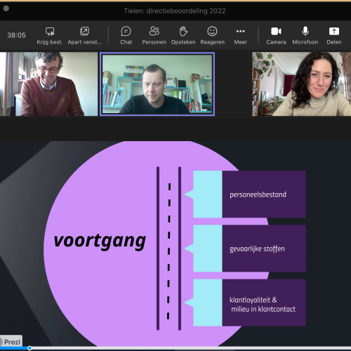Open the klantloyaliteit & milieu topic
The image size is (351, 351).
pyautogui.click(x=249, y=303)
